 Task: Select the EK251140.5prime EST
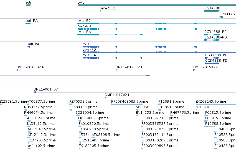click(x=80, y=143)
